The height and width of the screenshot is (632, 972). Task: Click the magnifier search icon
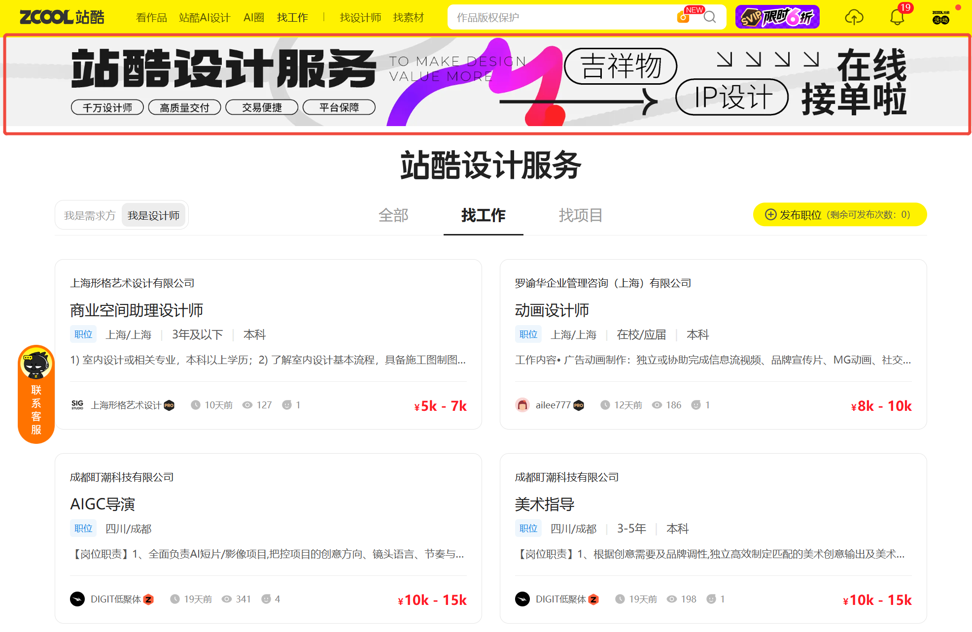click(x=710, y=18)
